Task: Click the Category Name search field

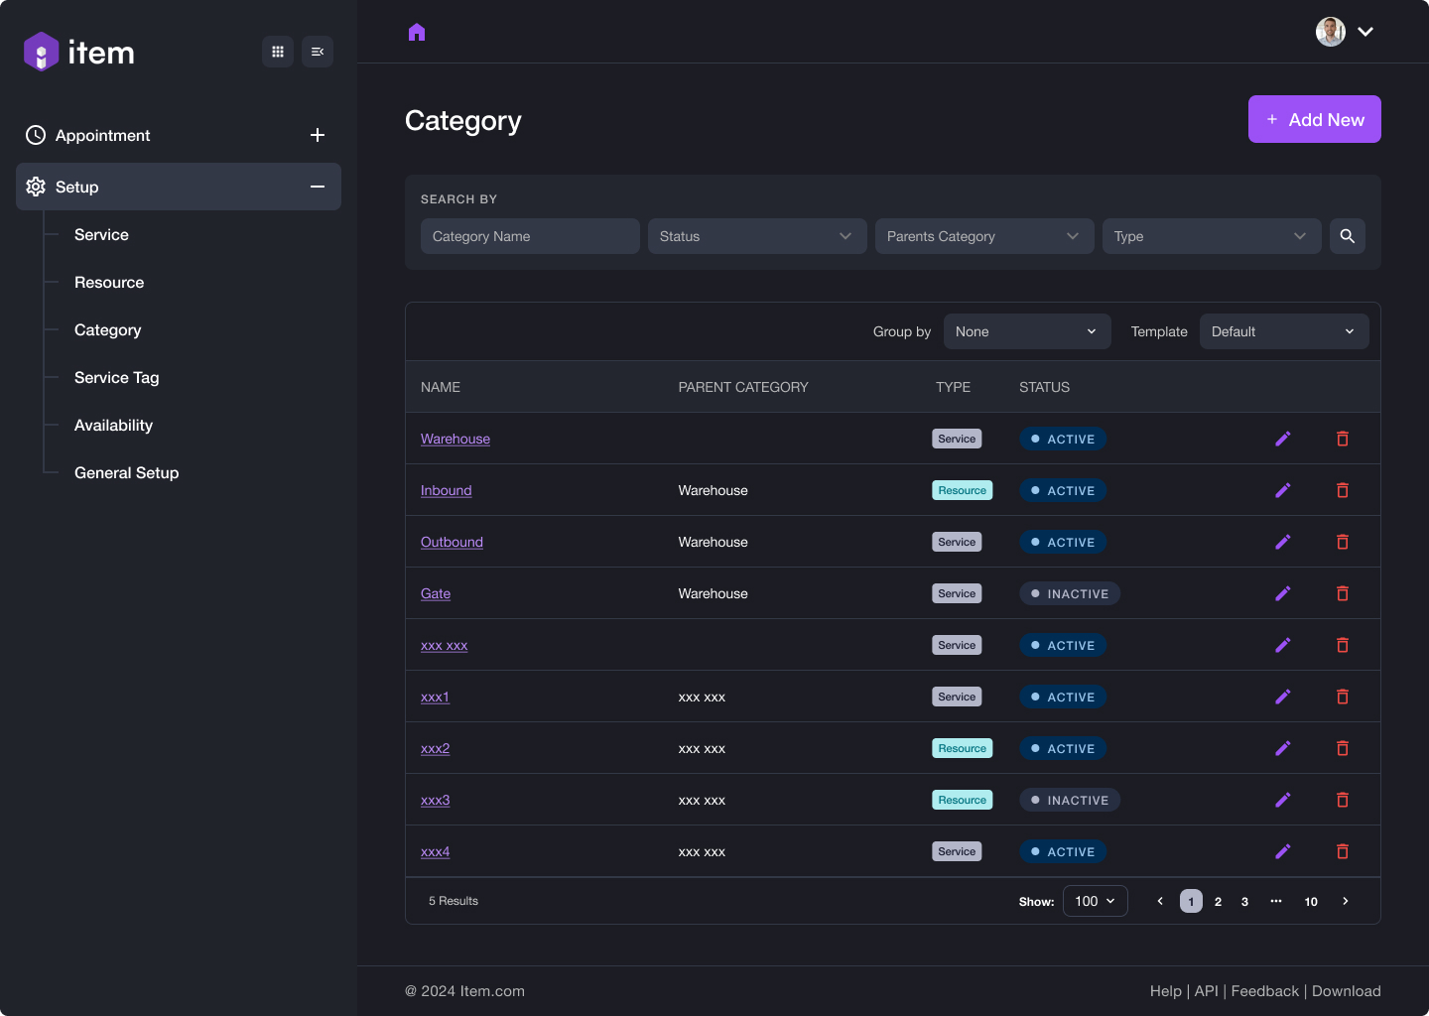Action: [x=530, y=236]
